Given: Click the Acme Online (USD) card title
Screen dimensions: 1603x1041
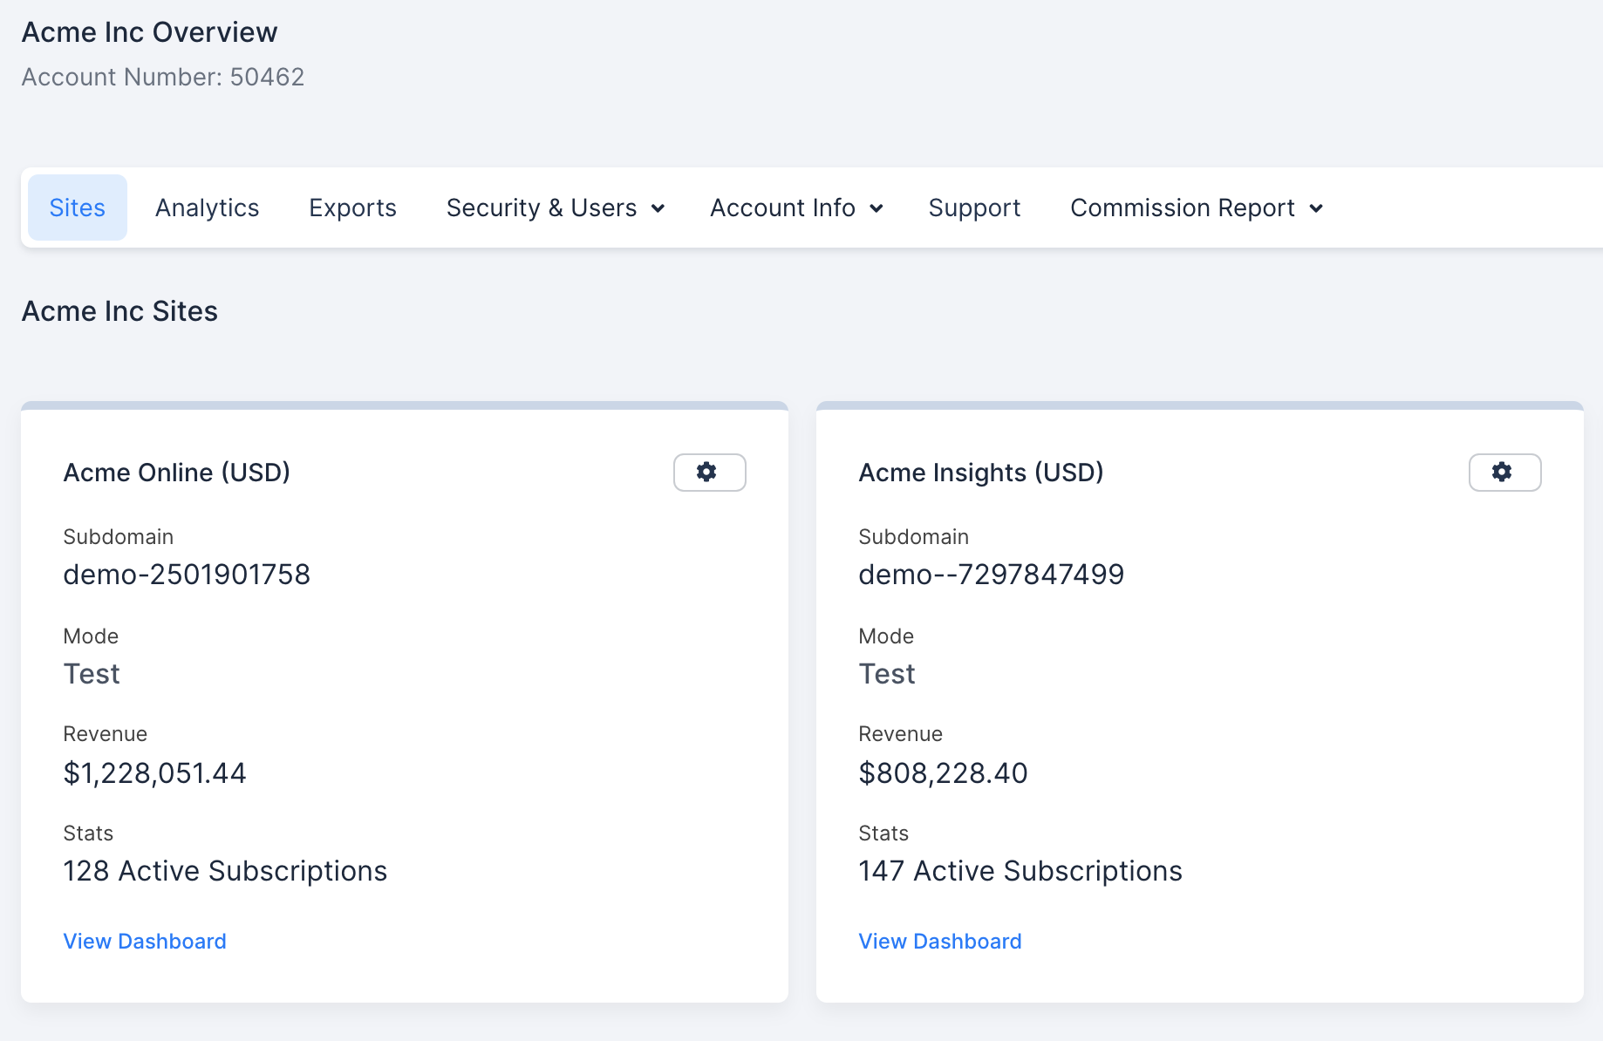Looking at the screenshot, I should pyautogui.click(x=177, y=473).
